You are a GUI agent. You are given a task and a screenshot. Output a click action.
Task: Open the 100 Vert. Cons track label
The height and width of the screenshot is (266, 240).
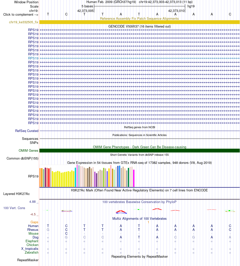[x=14, y=208]
